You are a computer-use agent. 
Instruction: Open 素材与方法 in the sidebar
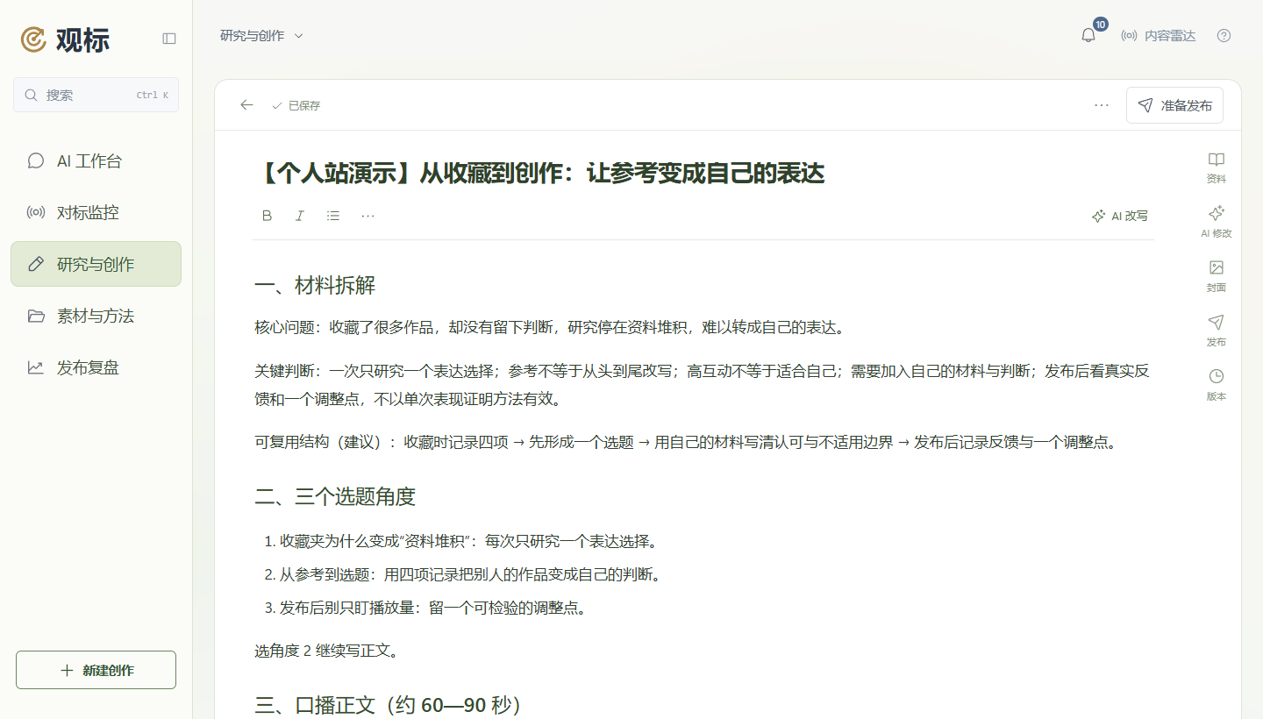(96, 316)
